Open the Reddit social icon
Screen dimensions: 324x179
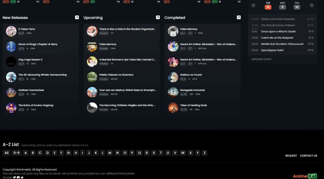click(22, 177)
